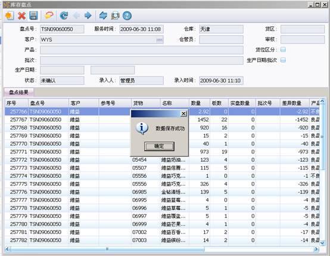Screen dimensions: 330x256
Task: Click the orange undo arrow icon
Action: pyautogui.click(x=49, y=16)
